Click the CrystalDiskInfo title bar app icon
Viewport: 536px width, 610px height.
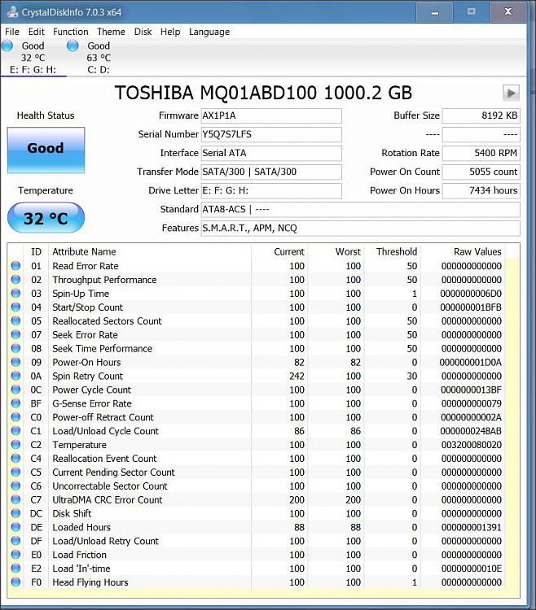coord(12,11)
